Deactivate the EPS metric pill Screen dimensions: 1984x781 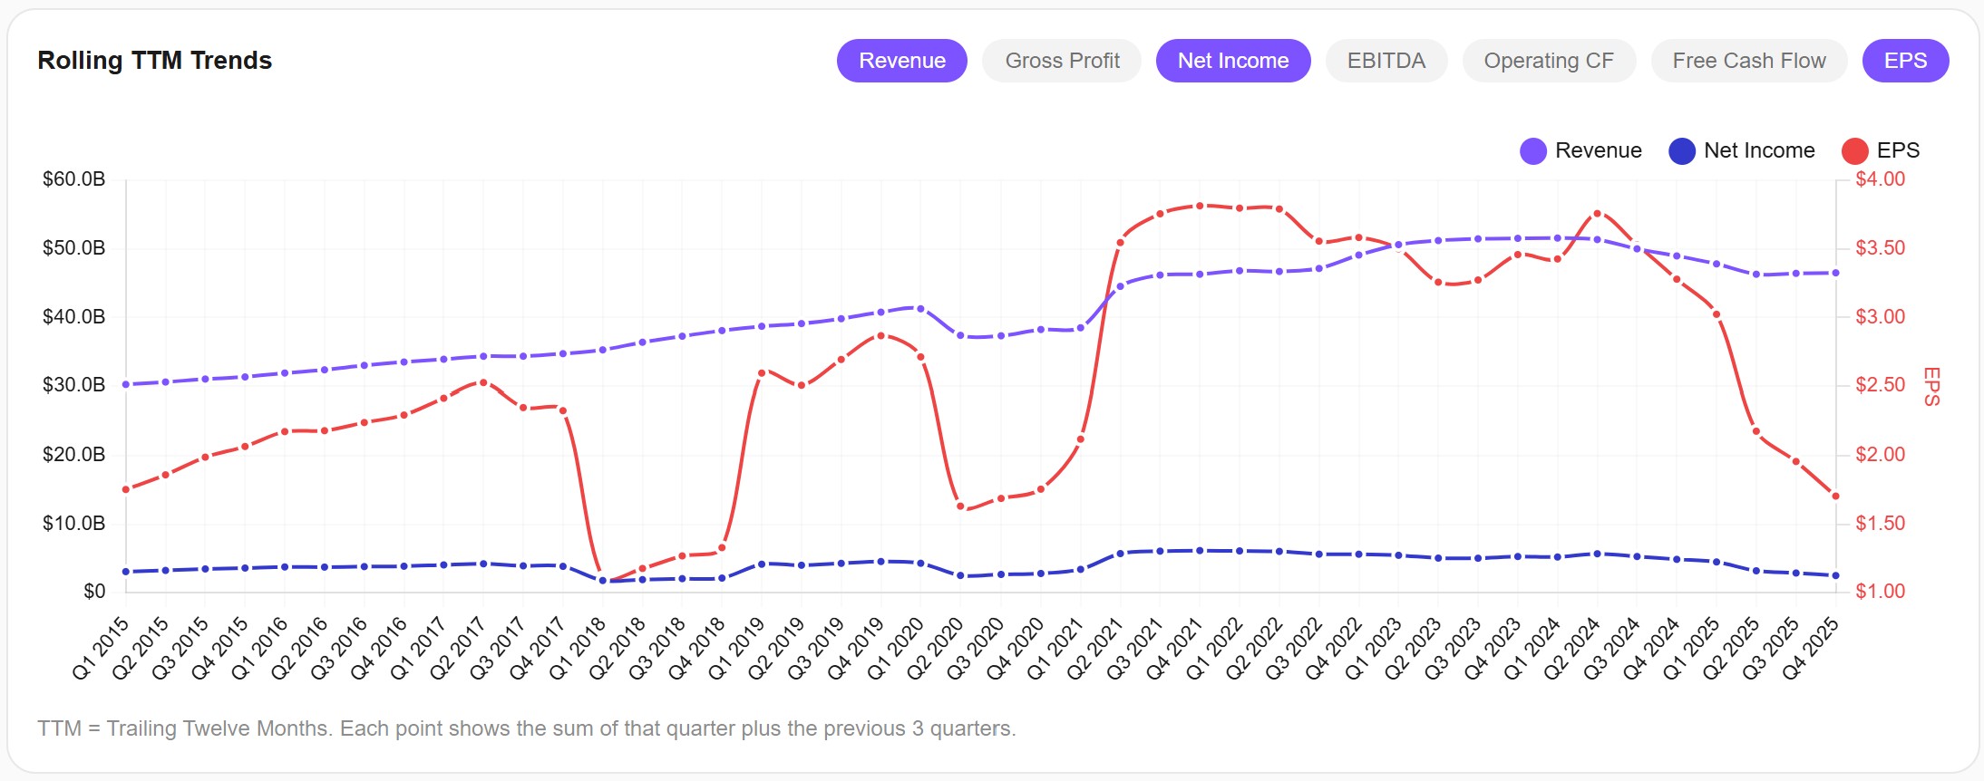point(1905,61)
